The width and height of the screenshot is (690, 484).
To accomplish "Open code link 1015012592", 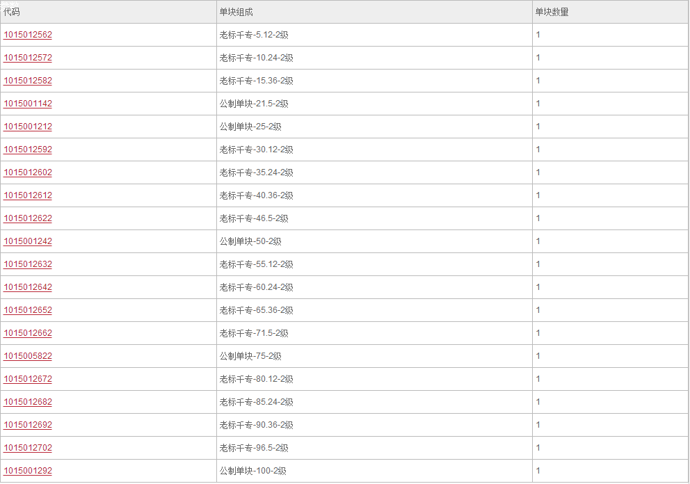I will coord(28,149).
